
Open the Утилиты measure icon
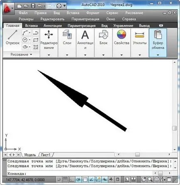140,35
